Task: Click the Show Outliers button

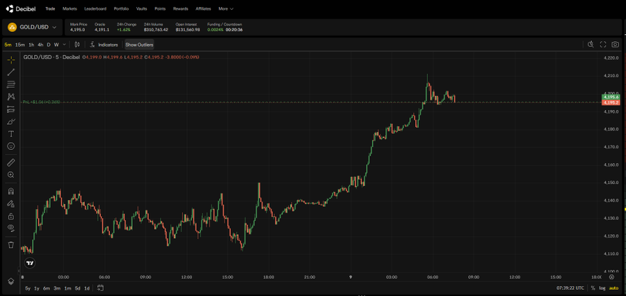Action: click(x=139, y=45)
